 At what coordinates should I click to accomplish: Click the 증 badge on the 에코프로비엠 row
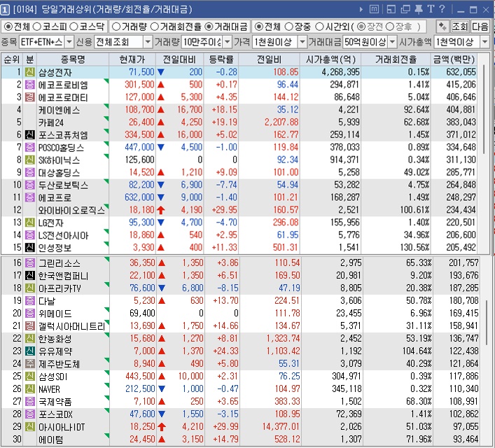[x=29, y=85]
